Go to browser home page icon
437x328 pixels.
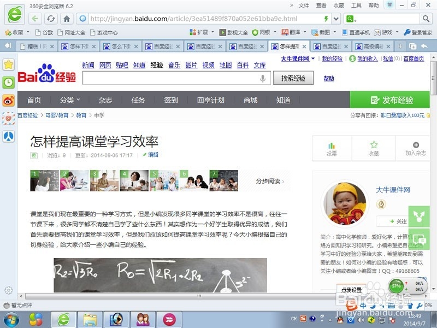[x=67, y=19]
